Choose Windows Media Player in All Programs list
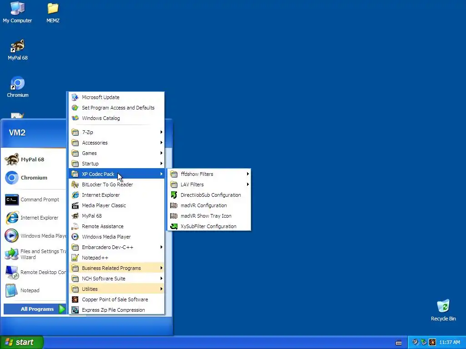466x349 pixels. point(116,237)
